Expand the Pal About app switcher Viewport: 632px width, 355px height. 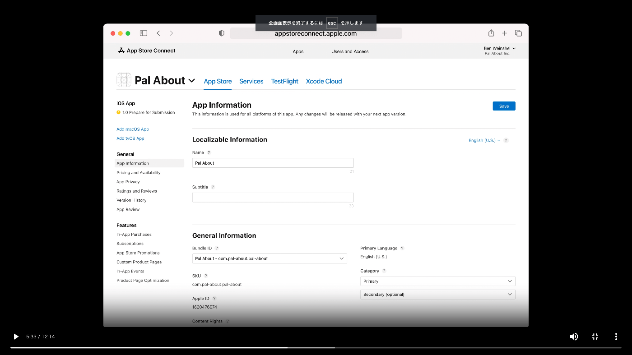point(191,81)
